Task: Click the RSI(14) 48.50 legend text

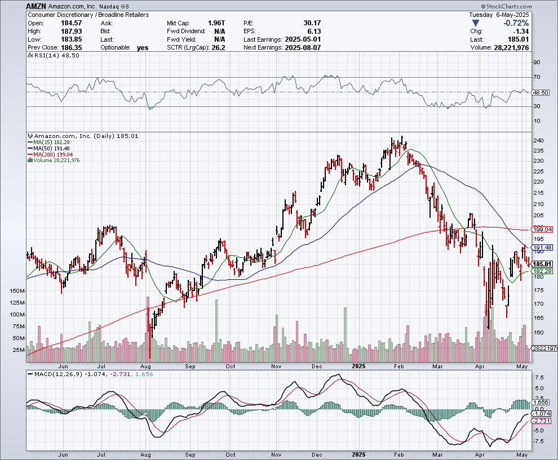Action: click(x=56, y=55)
